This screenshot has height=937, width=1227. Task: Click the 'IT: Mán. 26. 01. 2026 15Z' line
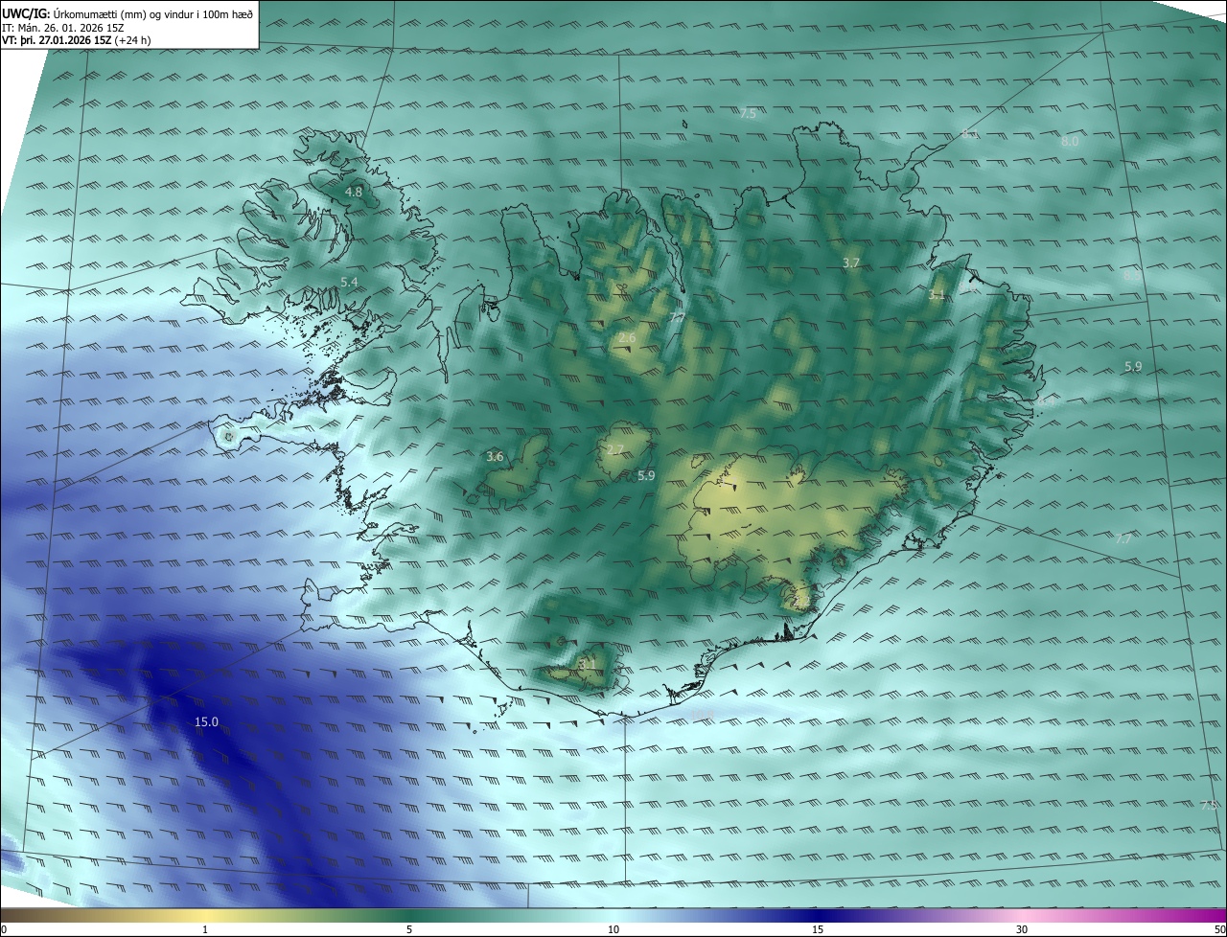pos(62,27)
